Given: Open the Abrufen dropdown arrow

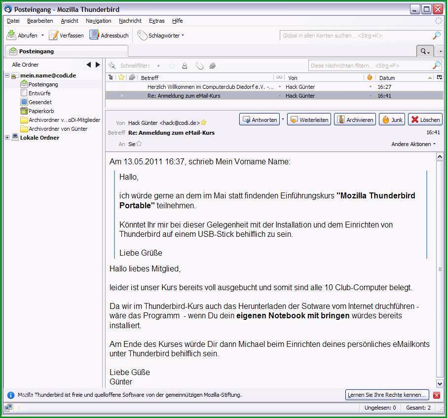Looking at the screenshot, I should 42,36.
